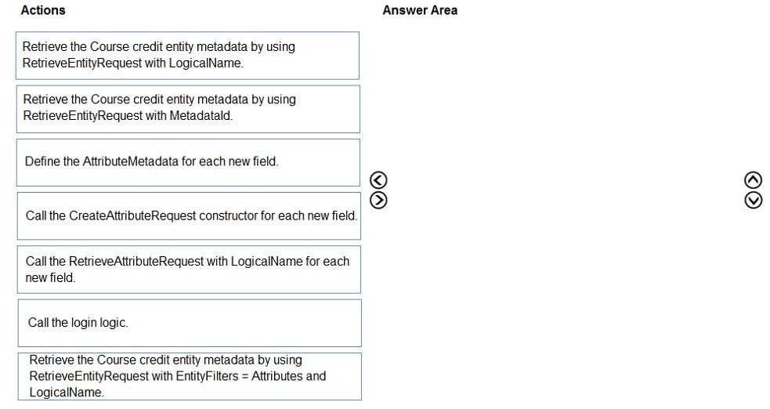Select the RetrieveEntityRequest with LogicalName action

tap(187, 56)
